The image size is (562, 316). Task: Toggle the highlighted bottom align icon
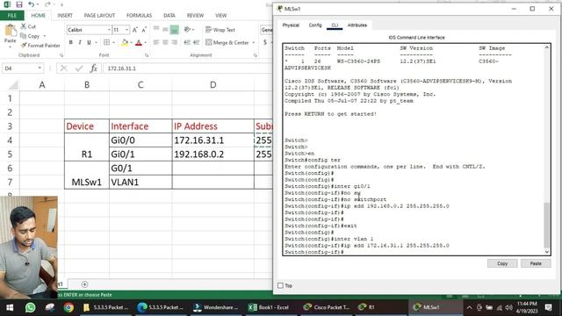tap(174, 30)
